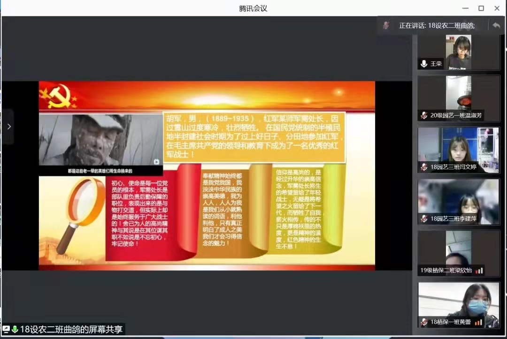Click the screen share icon at bottom left

(6, 329)
